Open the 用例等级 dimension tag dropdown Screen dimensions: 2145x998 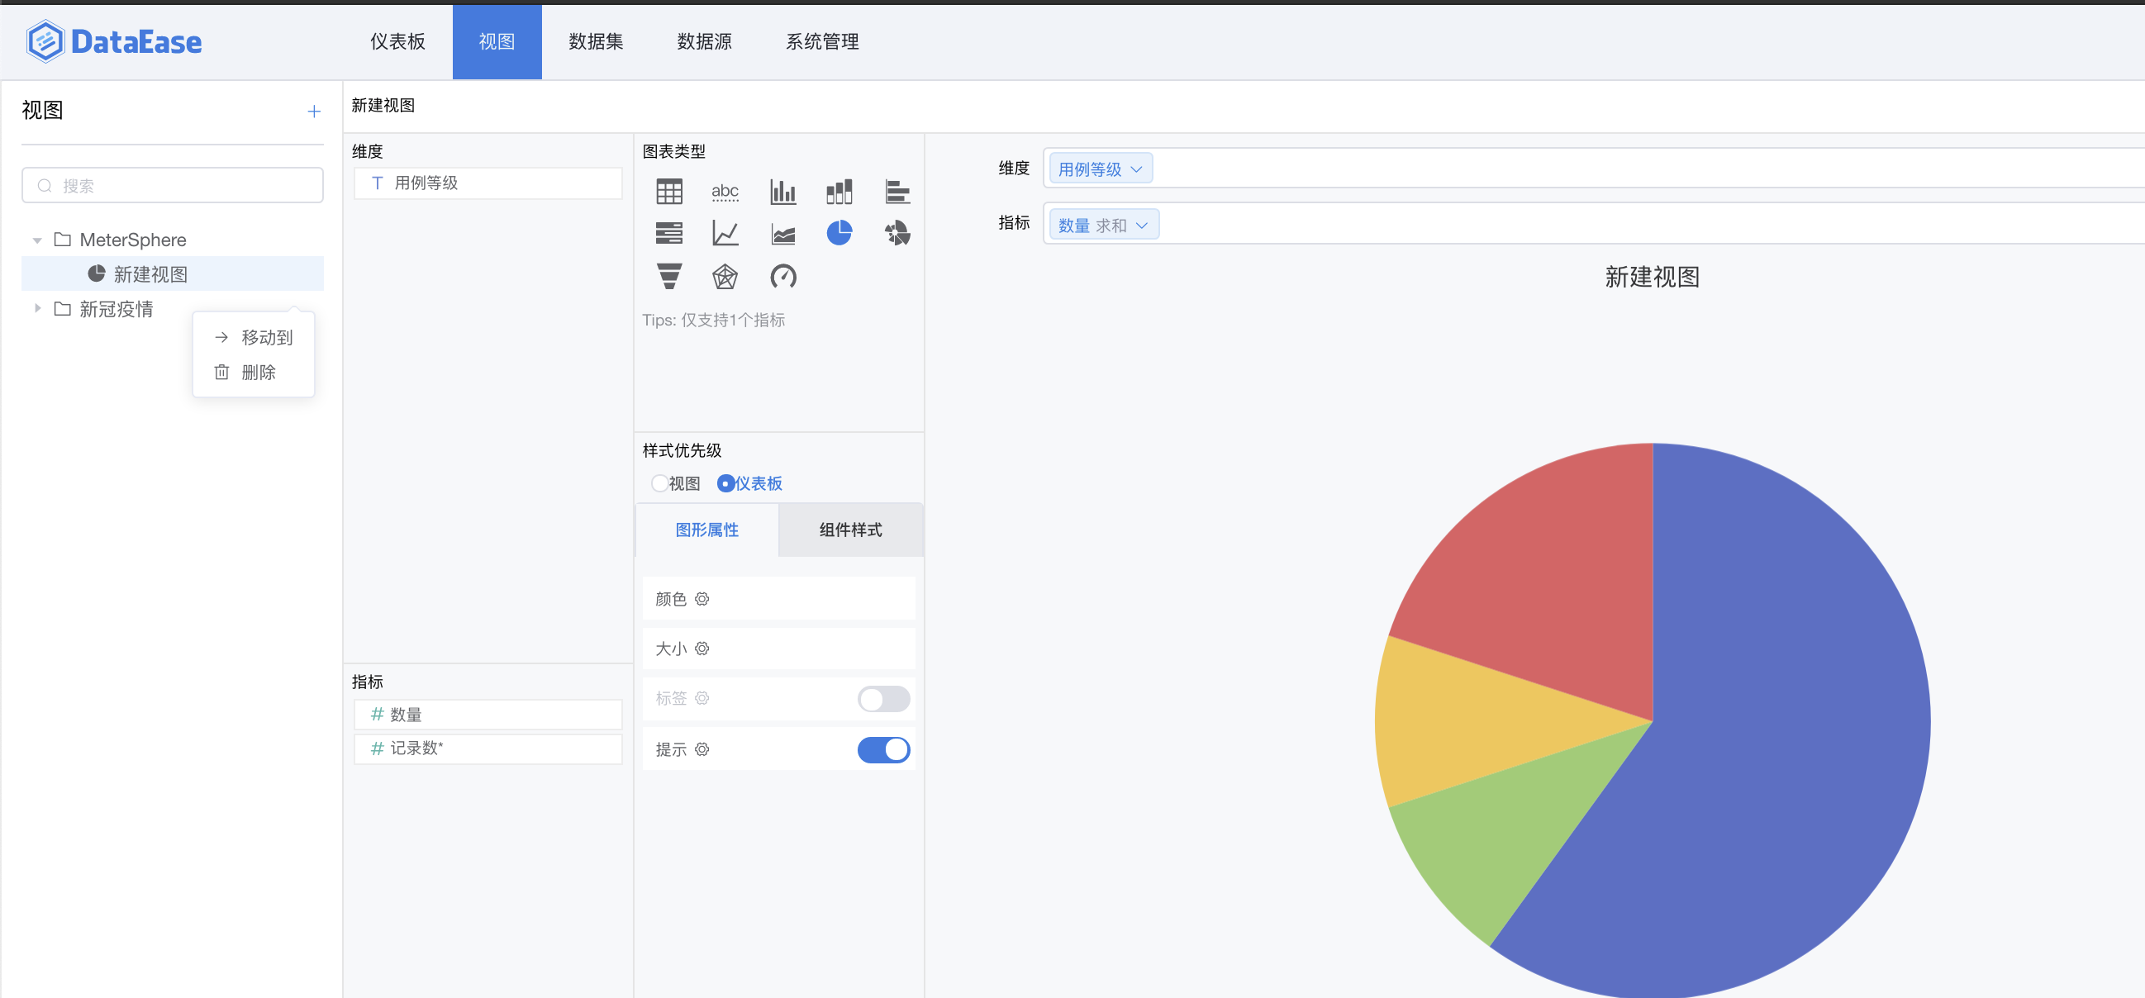click(1100, 169)
